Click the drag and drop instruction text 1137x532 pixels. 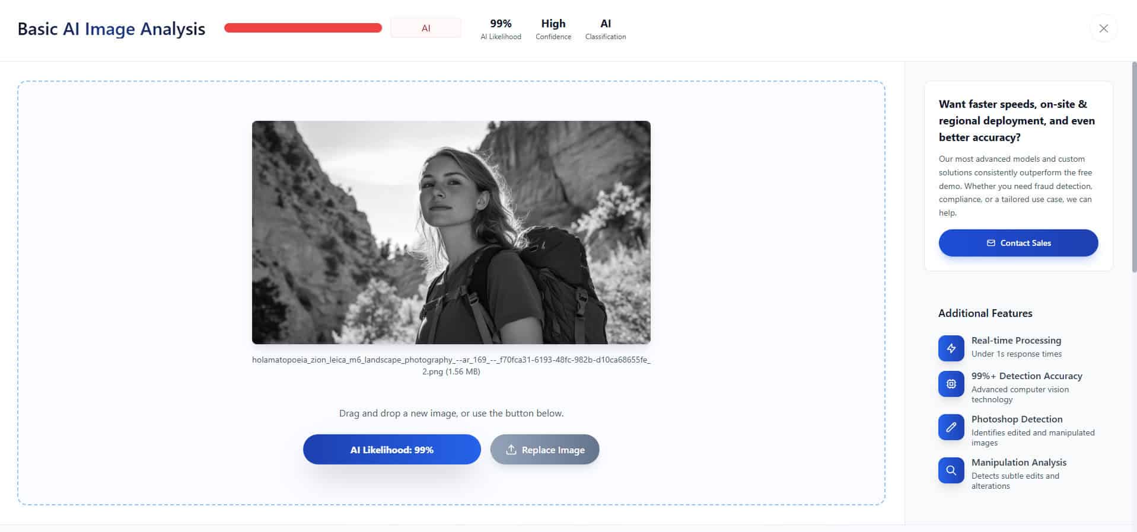click(x=451, y=413)
